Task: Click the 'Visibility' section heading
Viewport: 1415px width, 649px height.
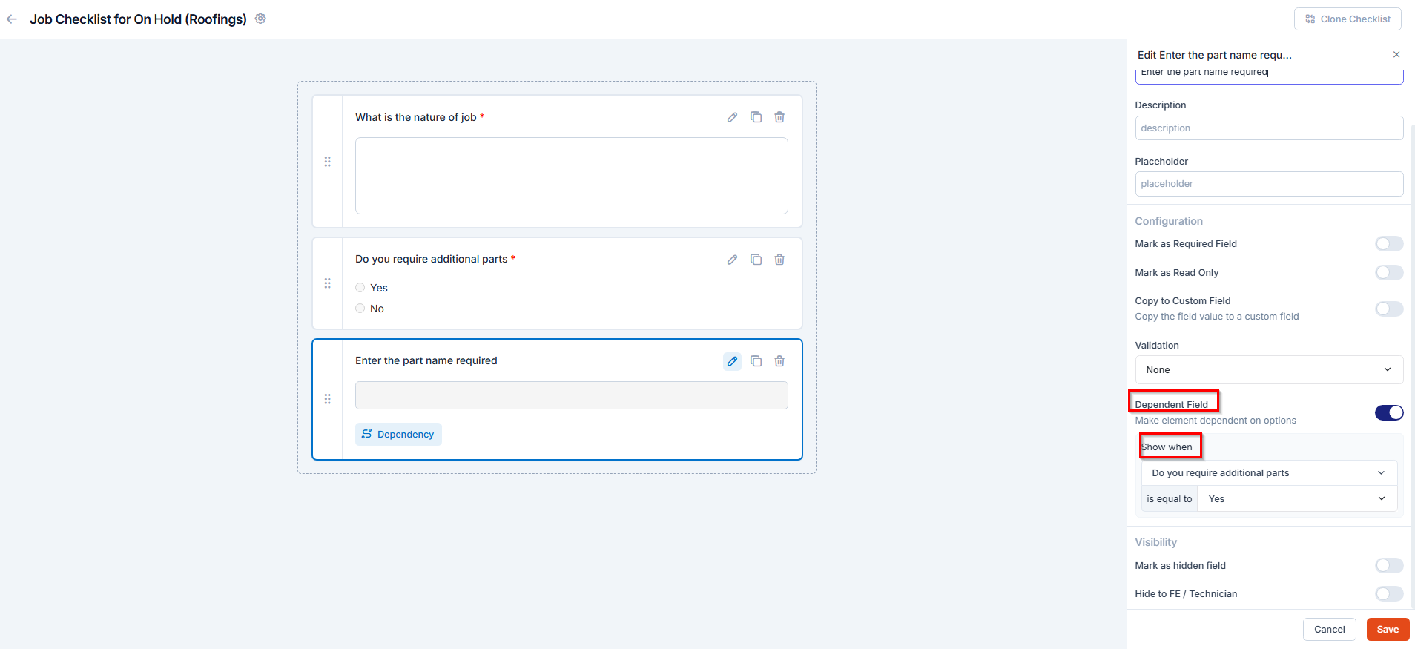Action: point(1155,542)
